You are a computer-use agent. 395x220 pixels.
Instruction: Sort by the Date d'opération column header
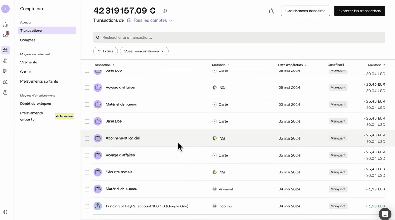(293, 65)
